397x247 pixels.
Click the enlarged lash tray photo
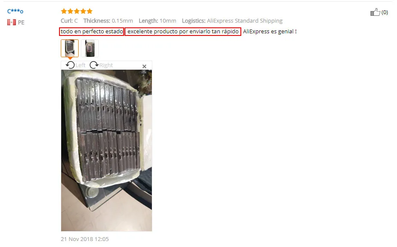click(107, 150)
